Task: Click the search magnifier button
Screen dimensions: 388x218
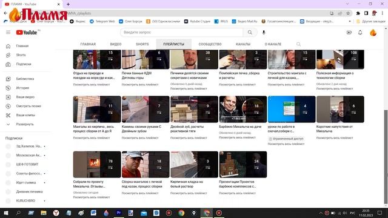Action: (x=250, y=32)
